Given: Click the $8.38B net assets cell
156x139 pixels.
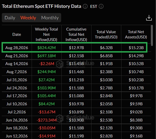Looking at the screenshot, I should pos(136,120).
